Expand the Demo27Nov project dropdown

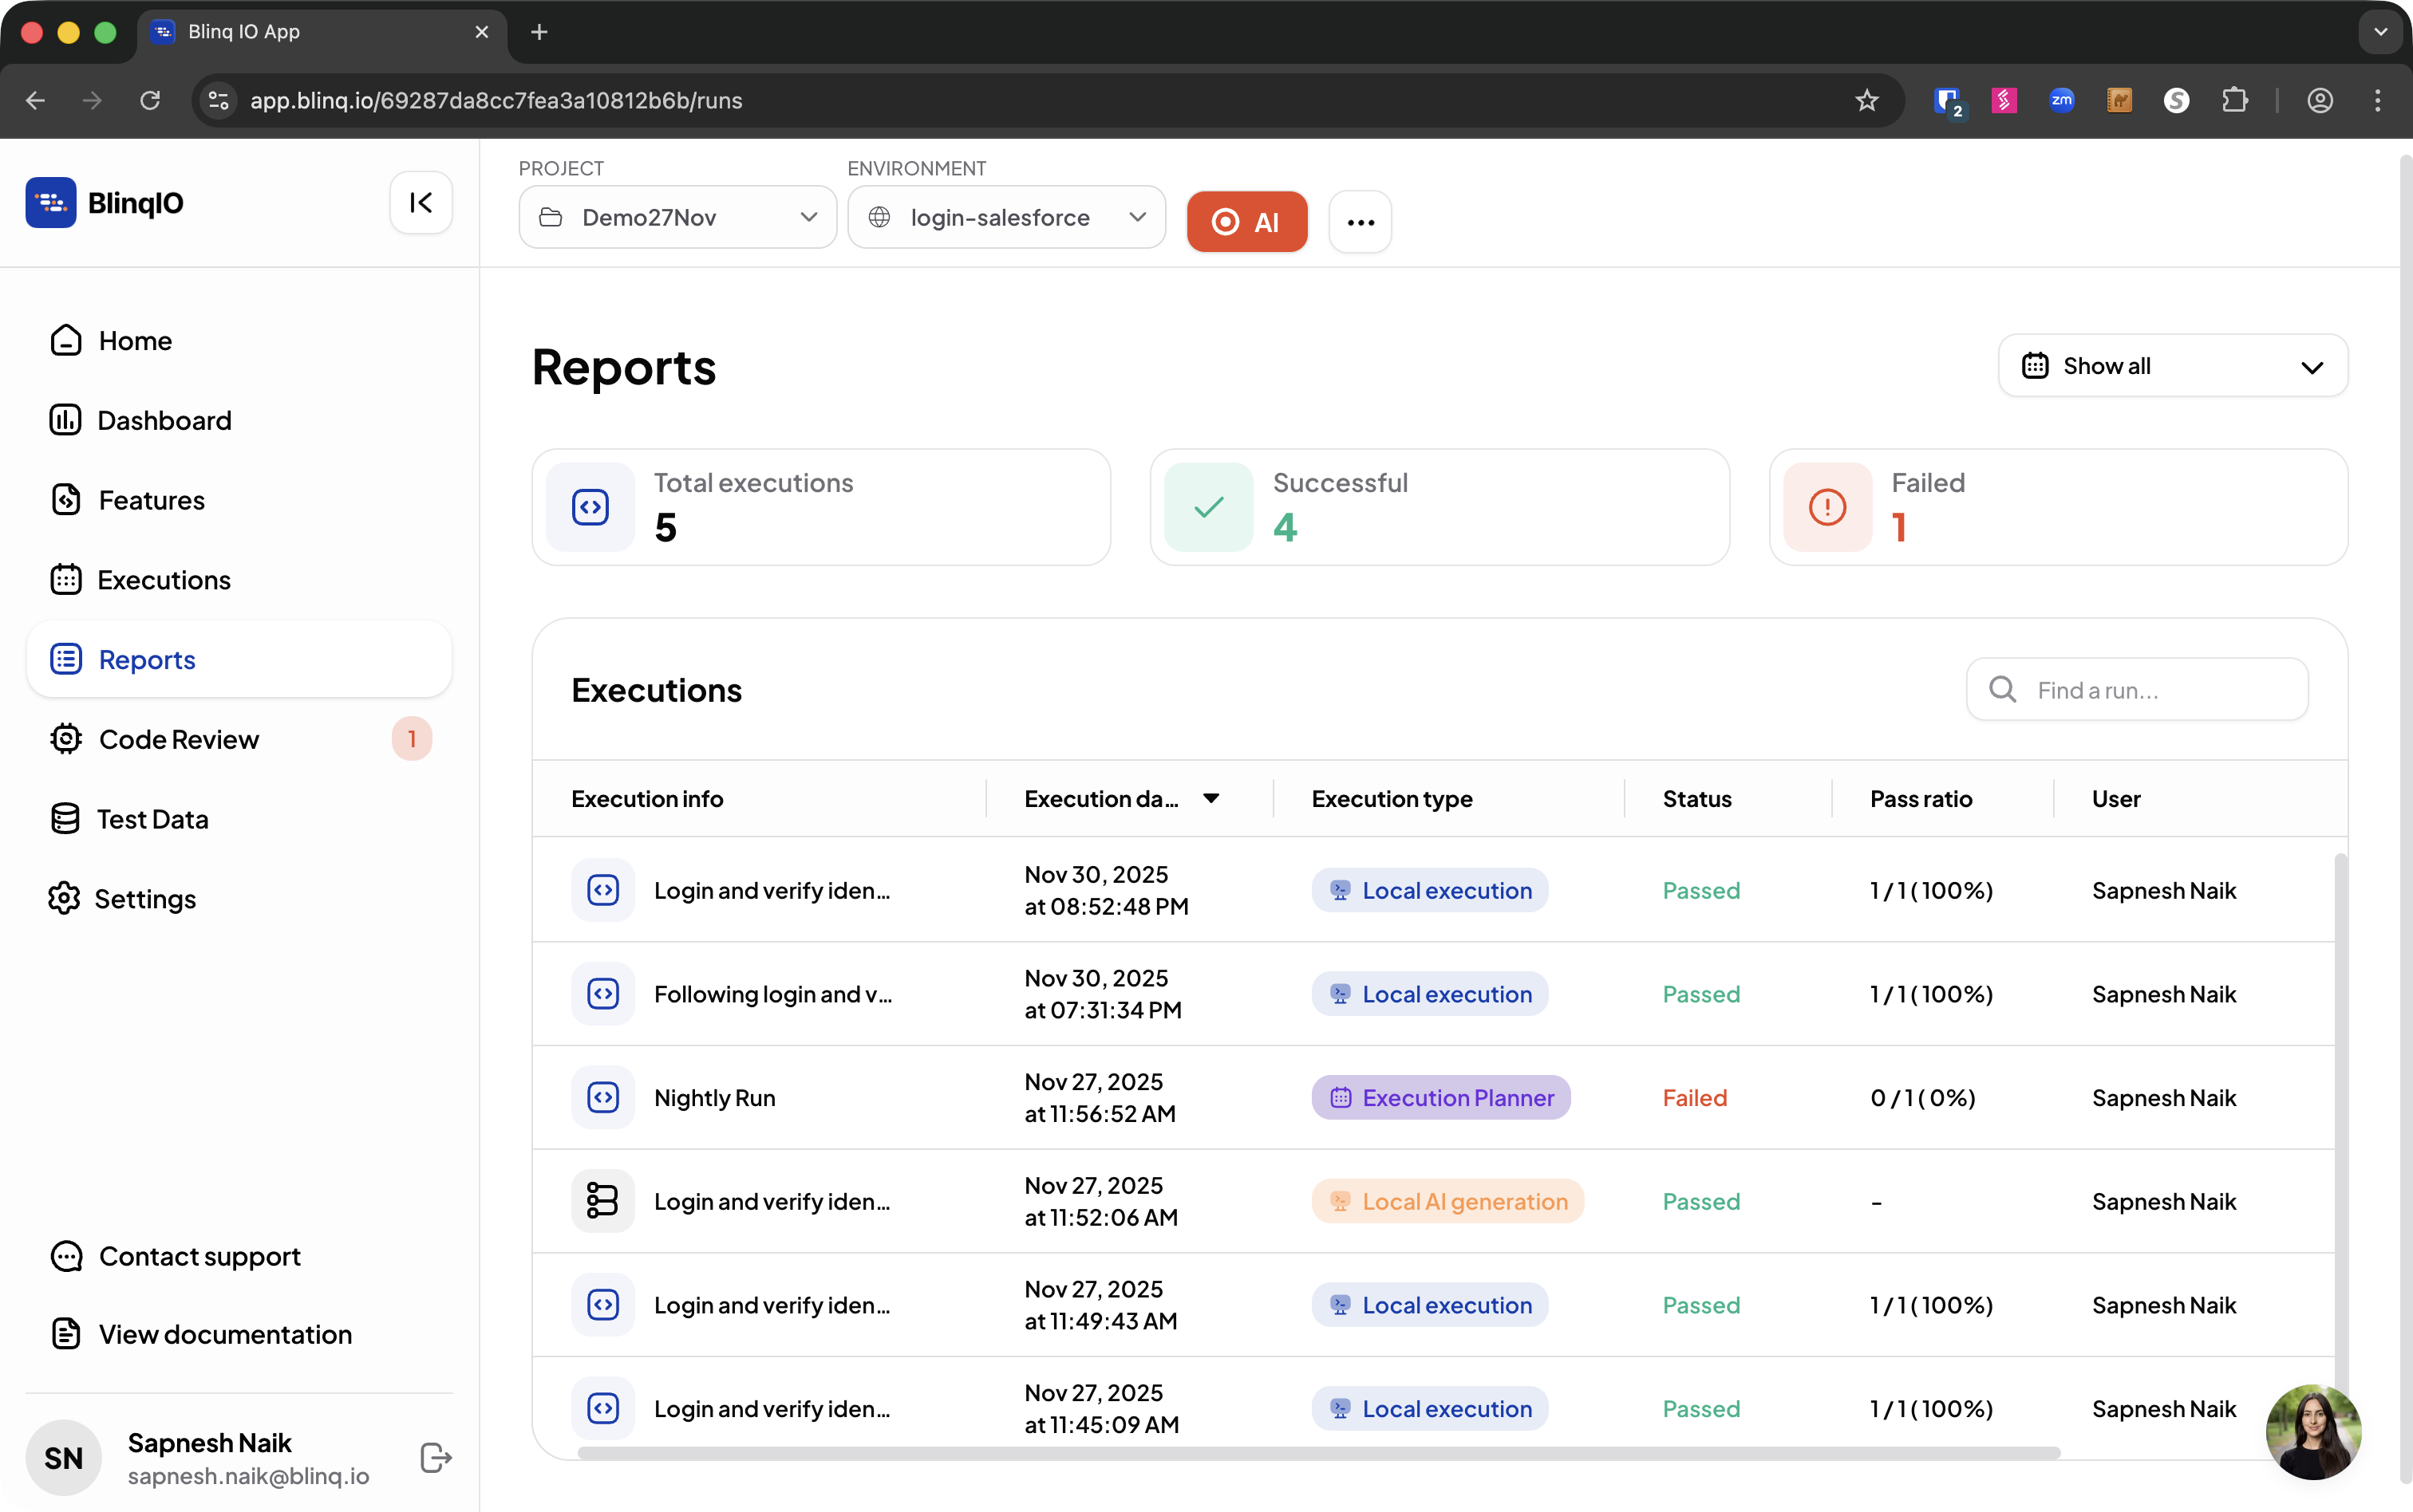tap(677, 218)
